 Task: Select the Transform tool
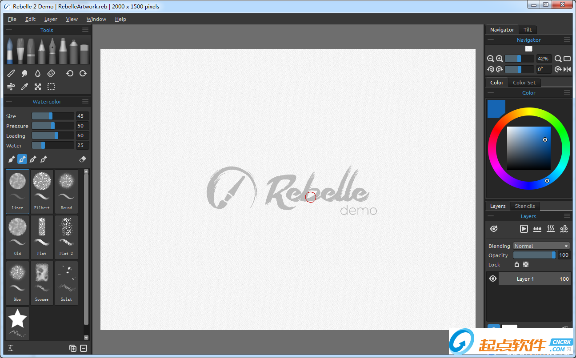click(x=38, y=87)
